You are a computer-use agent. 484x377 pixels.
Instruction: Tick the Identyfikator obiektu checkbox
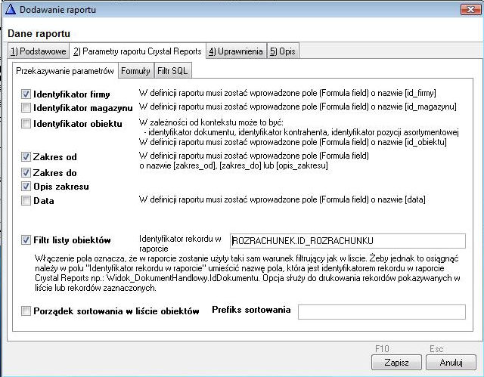[x=26, y=124]
